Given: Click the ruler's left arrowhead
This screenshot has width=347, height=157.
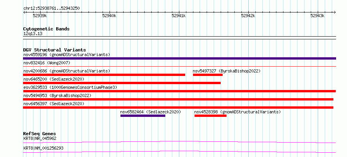Looking at the screenshot, I should tap(25, 12).
